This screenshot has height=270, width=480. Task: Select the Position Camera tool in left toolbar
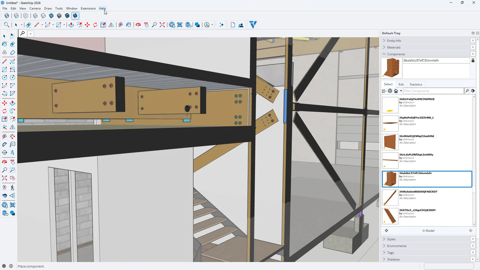4,188
